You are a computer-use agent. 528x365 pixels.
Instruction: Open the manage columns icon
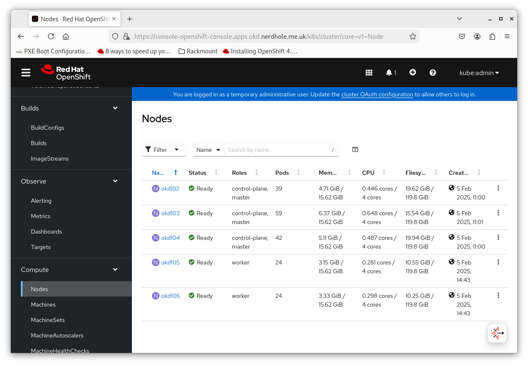[x=355, y=149]
